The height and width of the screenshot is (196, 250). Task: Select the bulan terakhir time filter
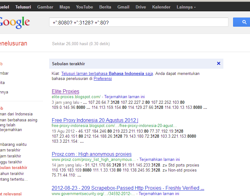click(x=13, y=167)
